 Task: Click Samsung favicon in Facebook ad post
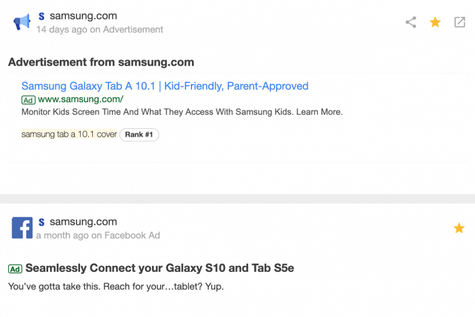[42, 222]
